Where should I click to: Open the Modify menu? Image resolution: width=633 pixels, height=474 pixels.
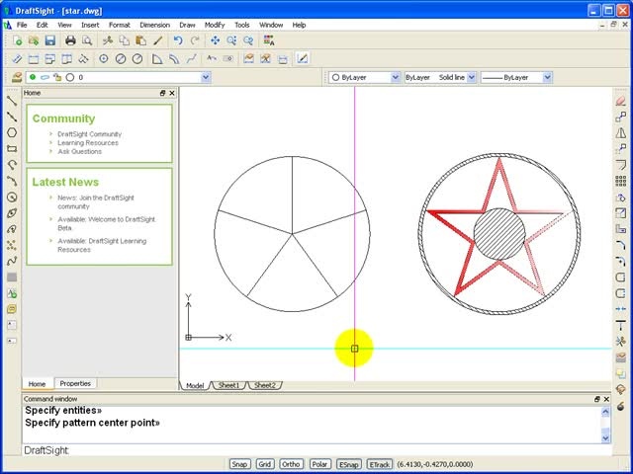pos(215,25)
